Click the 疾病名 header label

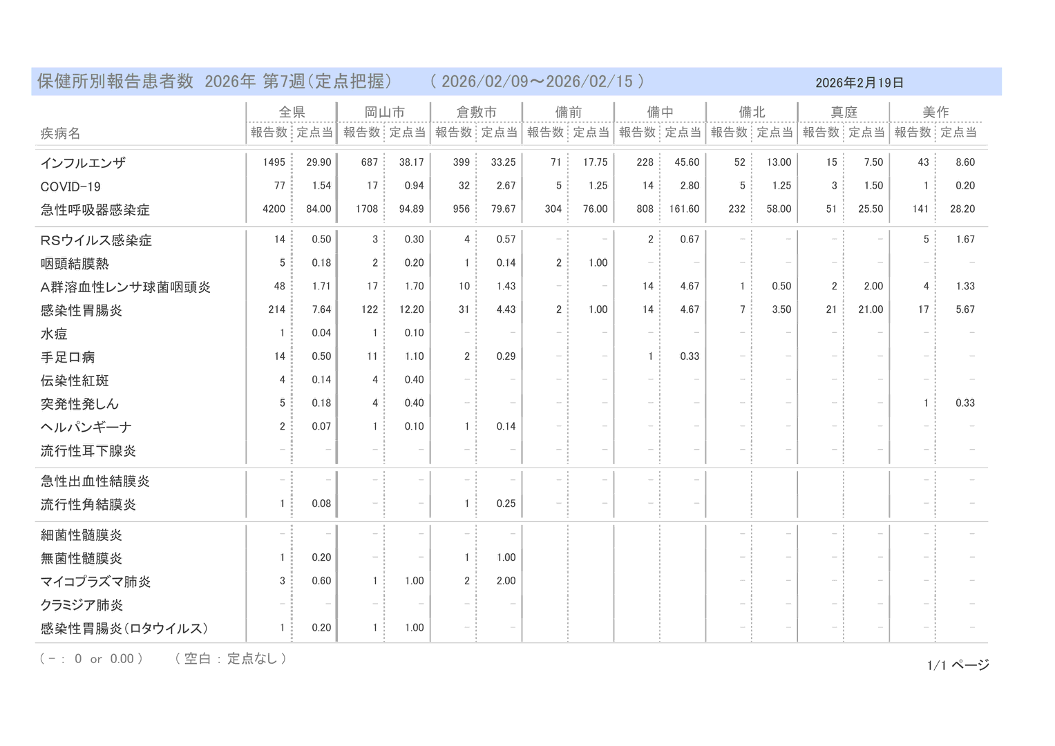click(x=61, y=133)
